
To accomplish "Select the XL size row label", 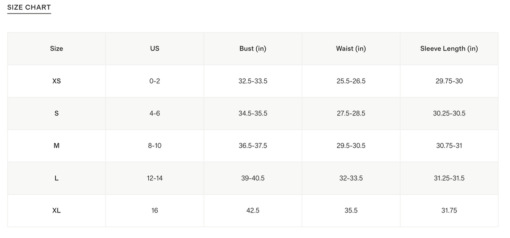I will pos(57,210).
